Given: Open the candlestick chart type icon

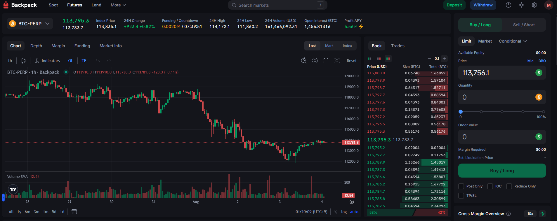Looking at the screenshot, I should [23, 61].
